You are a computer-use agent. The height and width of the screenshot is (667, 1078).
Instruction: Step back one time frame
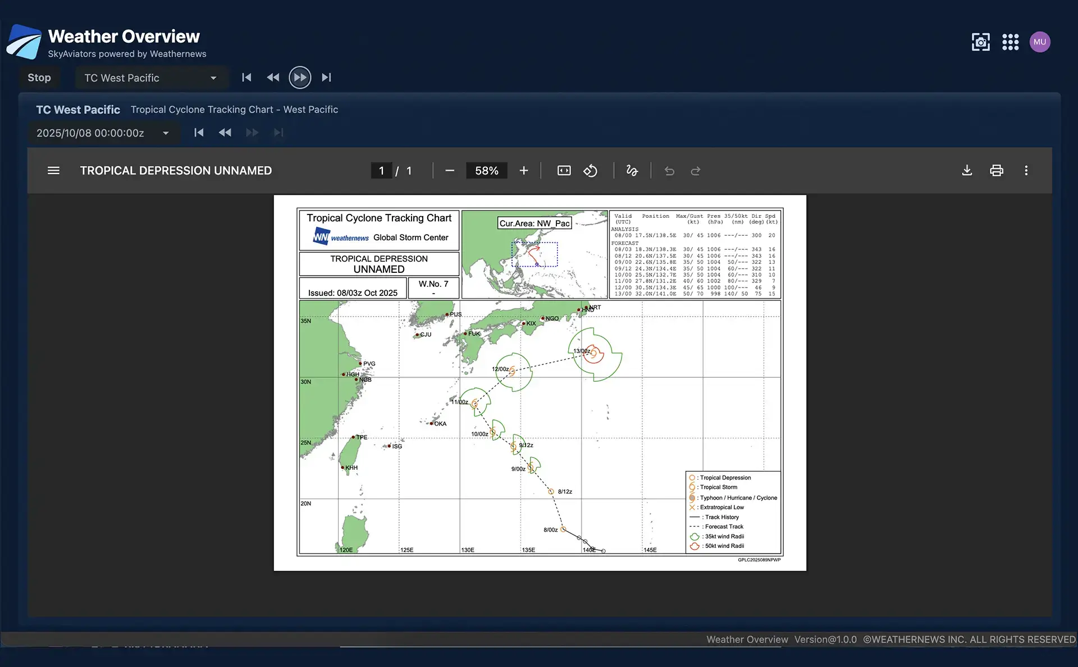pos(225,133)
